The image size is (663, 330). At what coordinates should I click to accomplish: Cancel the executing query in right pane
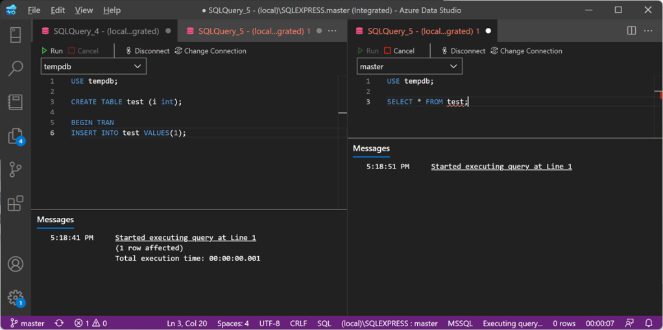pos(399,51)
